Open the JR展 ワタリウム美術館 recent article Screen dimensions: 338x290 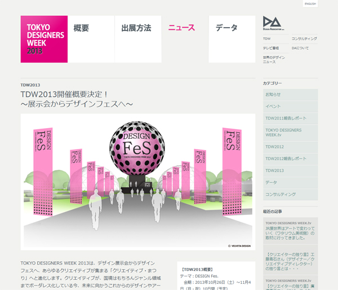tap(290, 231)
